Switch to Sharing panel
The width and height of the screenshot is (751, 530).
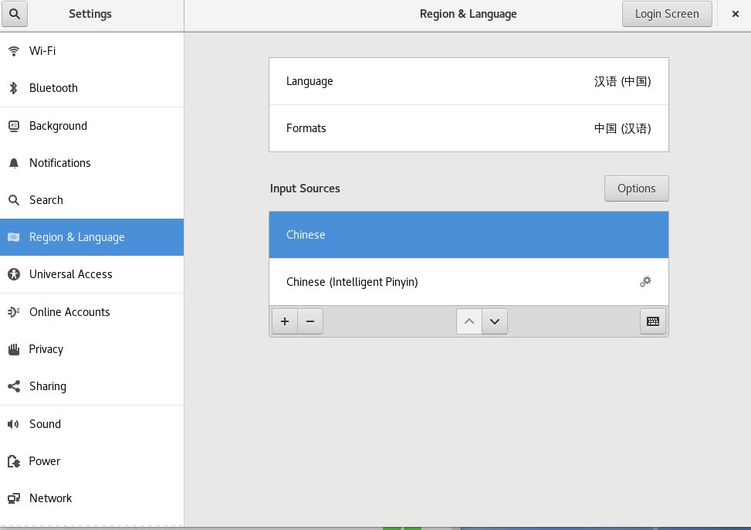(x=92, y=386)
